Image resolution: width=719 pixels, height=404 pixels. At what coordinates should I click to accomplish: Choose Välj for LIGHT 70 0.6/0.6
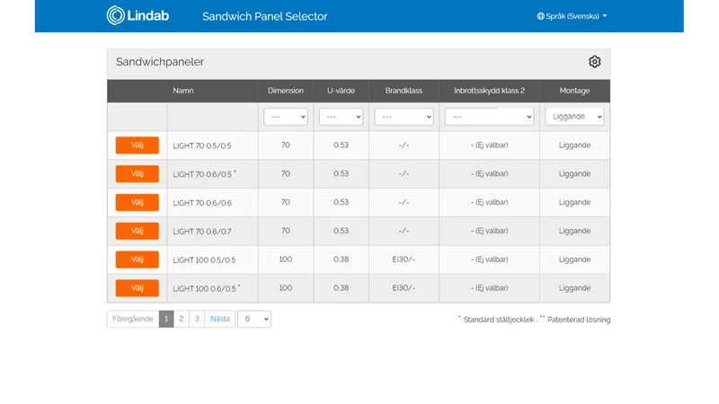(138, 202)
